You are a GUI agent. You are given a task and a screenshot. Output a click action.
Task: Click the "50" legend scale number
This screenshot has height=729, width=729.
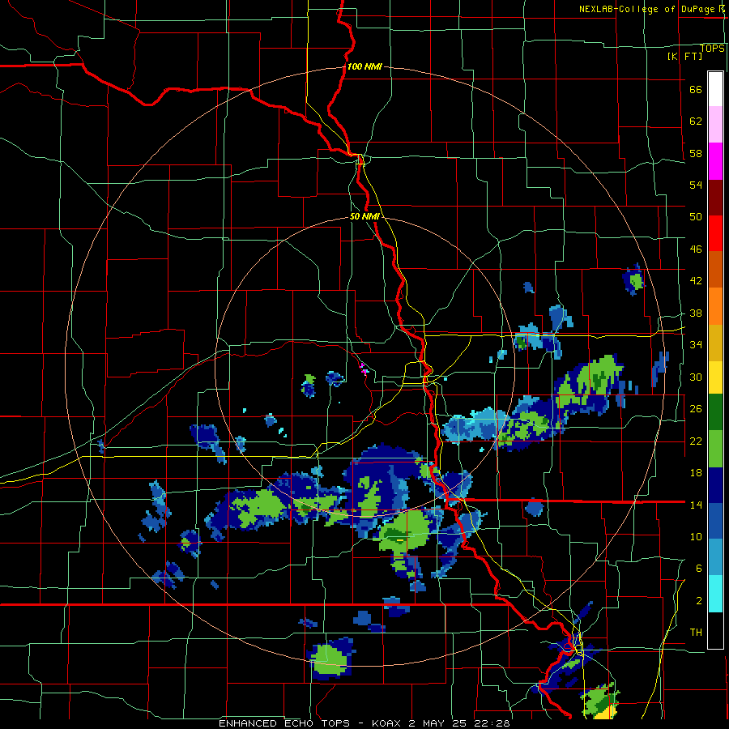pos(696,217)
